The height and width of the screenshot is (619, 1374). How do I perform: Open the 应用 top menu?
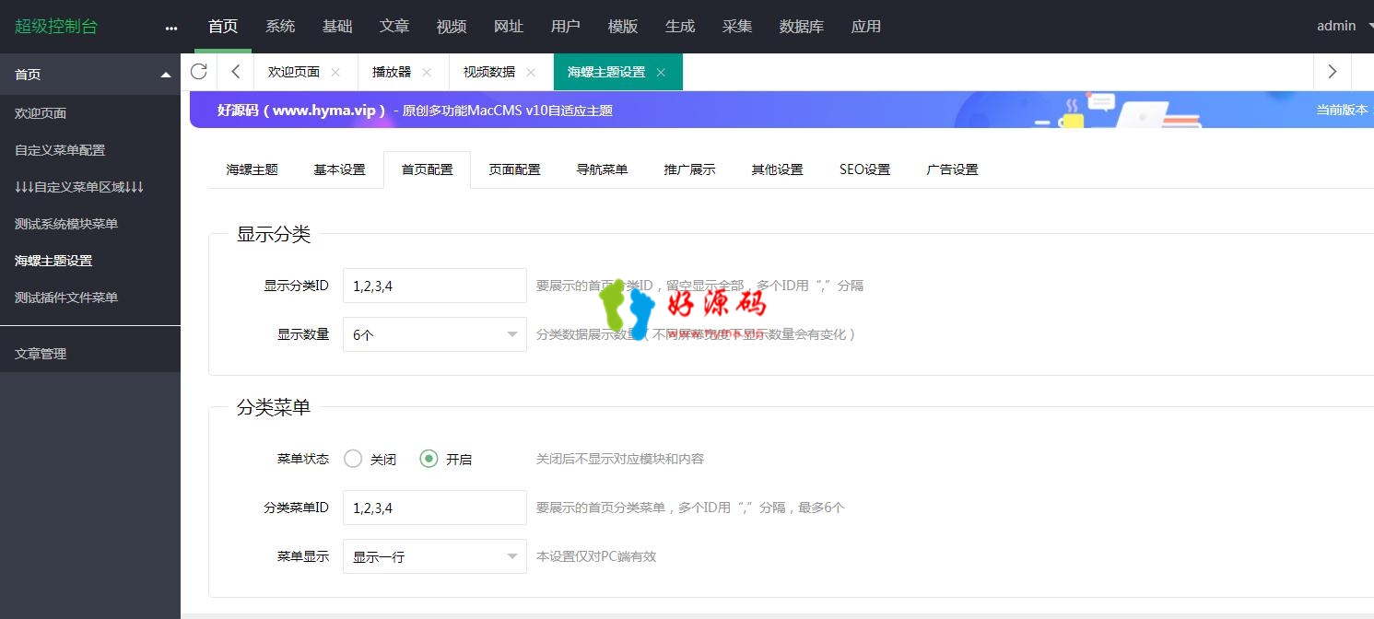coord(866,27)
